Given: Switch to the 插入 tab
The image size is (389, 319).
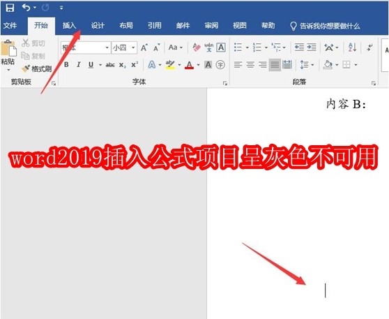Looking at the screenshot, I should (x=69, y=25).
